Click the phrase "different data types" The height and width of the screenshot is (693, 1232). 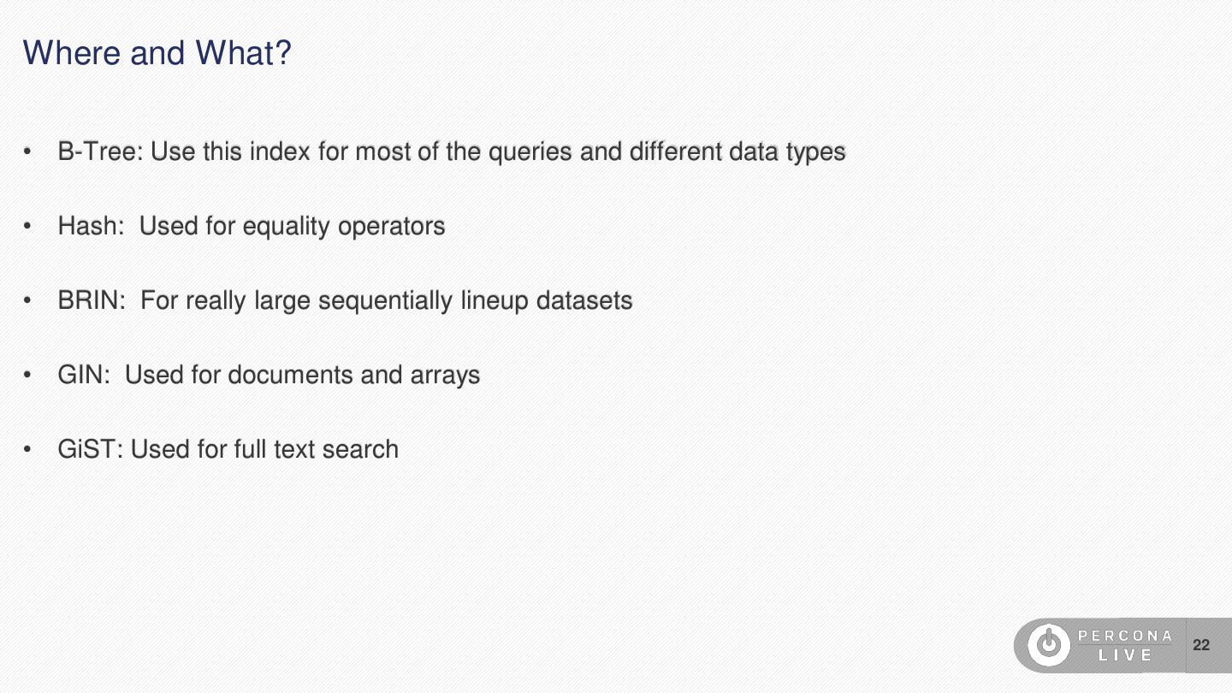click(737, 152)
